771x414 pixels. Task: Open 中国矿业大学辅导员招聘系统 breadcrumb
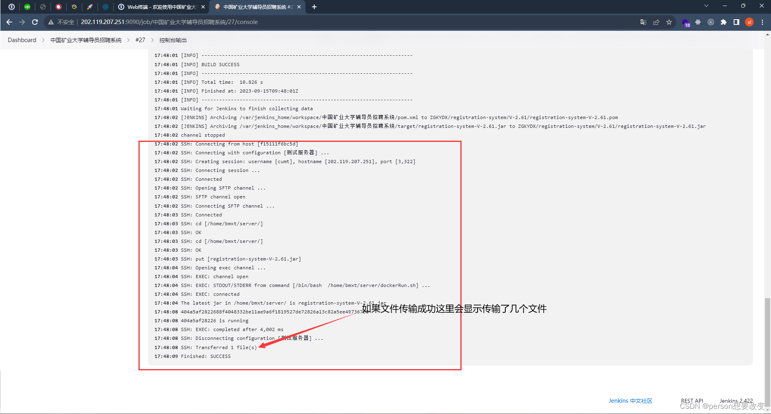point(86,40)
